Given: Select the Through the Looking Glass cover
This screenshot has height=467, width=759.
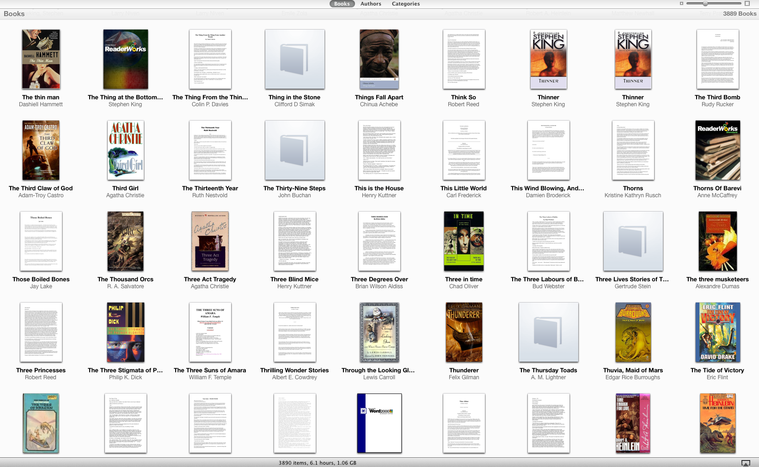Looking at the screenshot, I should pyautogui.click(x=379, y=333).
